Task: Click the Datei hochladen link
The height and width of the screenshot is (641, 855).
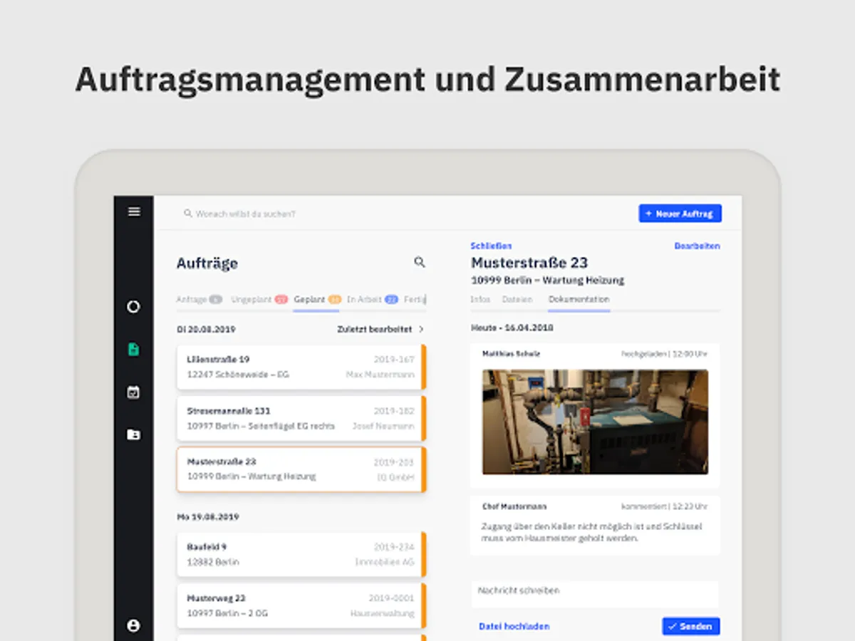Action: (514, 627)
